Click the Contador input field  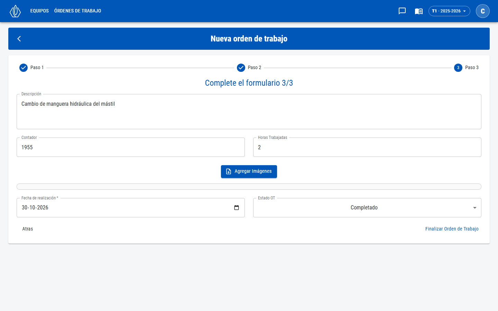coord(131,147)
